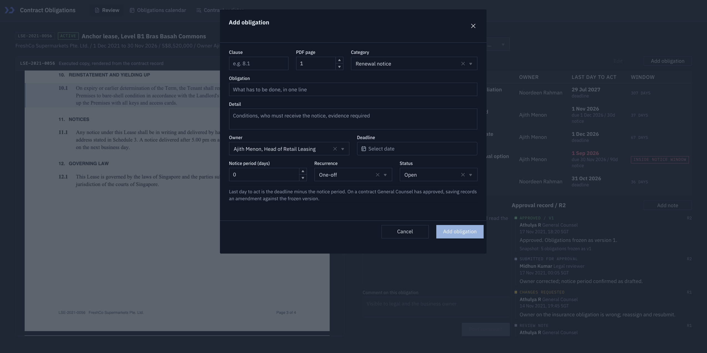This screenshot has height=353, width=707.
Task: Click the Review tab document icon
Action: click(97, 10)
